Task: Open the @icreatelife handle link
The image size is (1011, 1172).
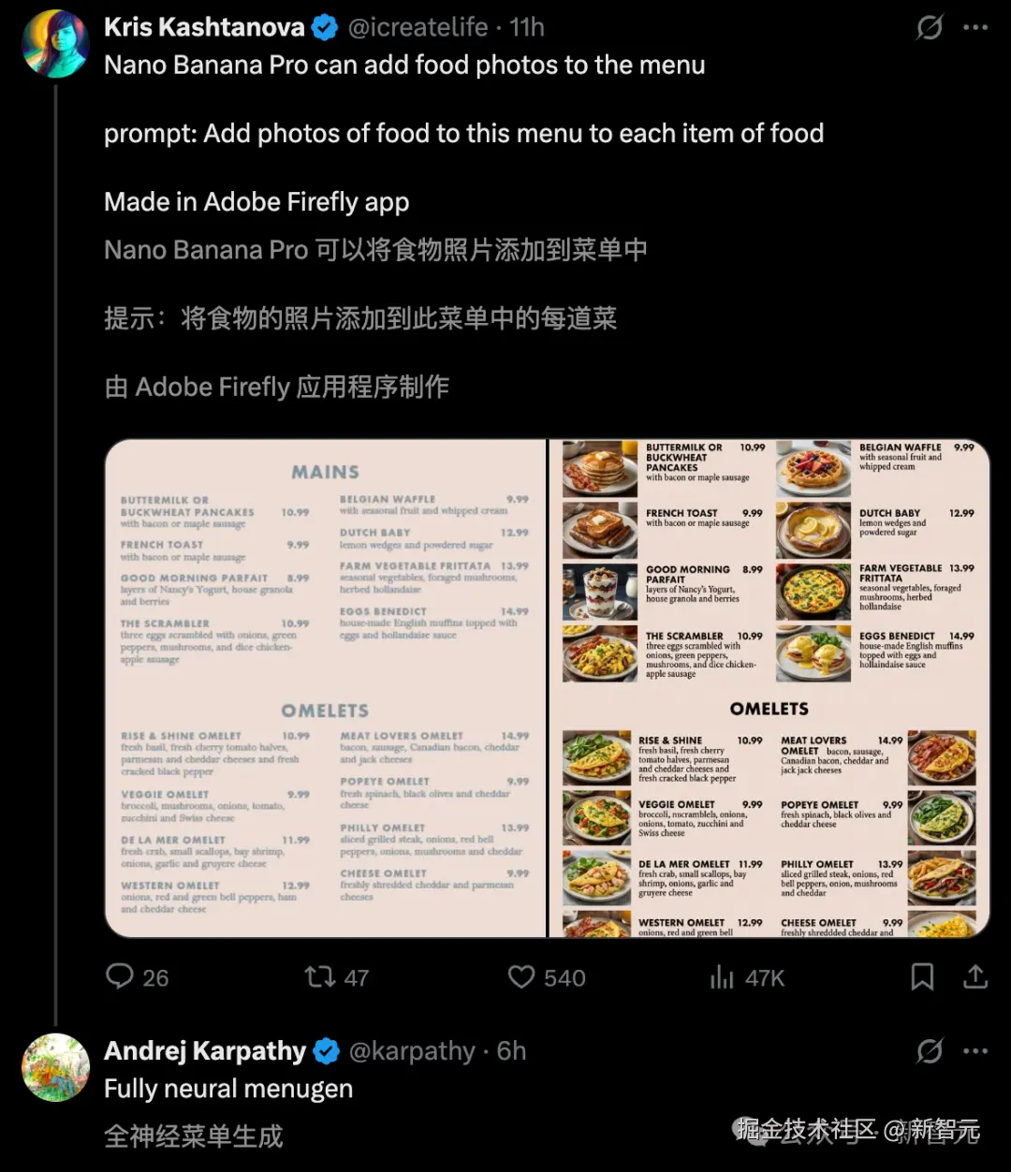Action: 418,27
